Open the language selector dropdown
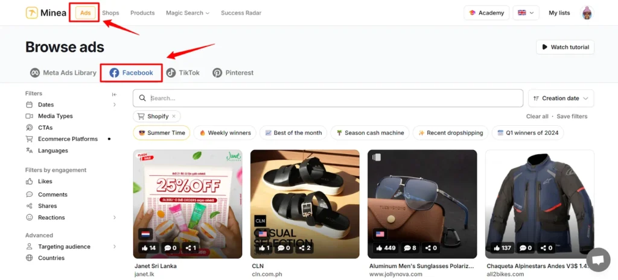Viewport: 618px width, 280px height. tap(526, 13)
